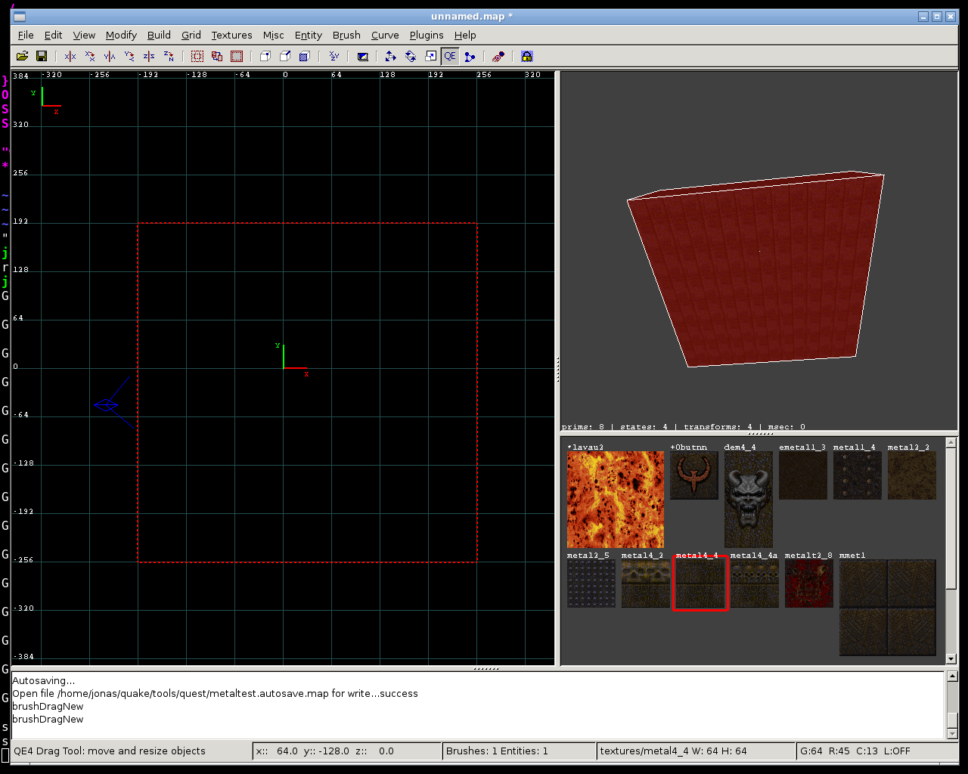The width and height of the screenshot is (968, 774).
Task: Select the *lavau2 lava texture swatch
Action: (x=615, y=500)
